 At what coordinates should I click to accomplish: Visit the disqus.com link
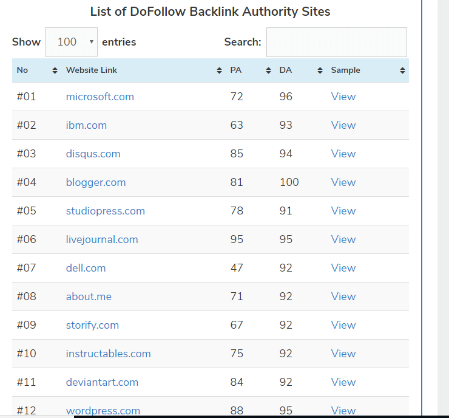point(93,154)
